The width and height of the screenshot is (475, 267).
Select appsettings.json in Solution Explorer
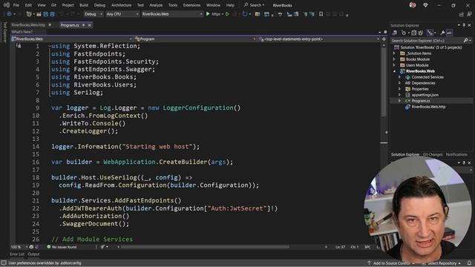(425, 95)
